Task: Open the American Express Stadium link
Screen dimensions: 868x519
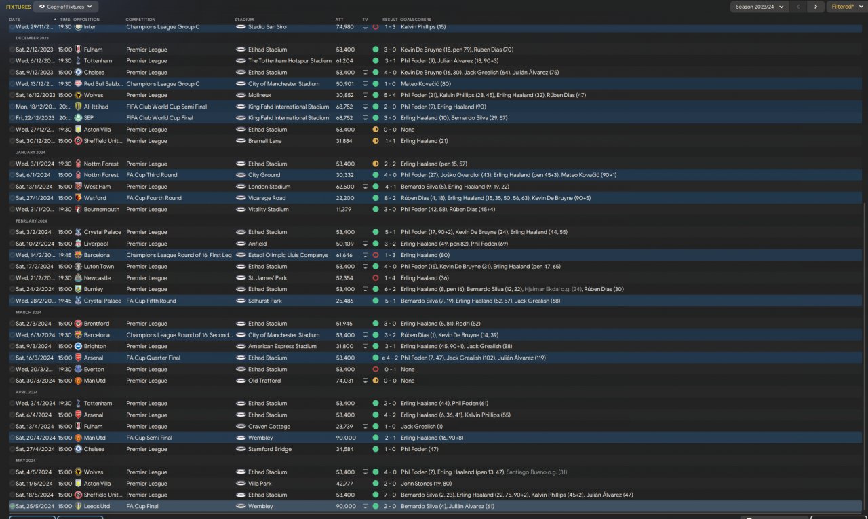Action: [282, 347]
